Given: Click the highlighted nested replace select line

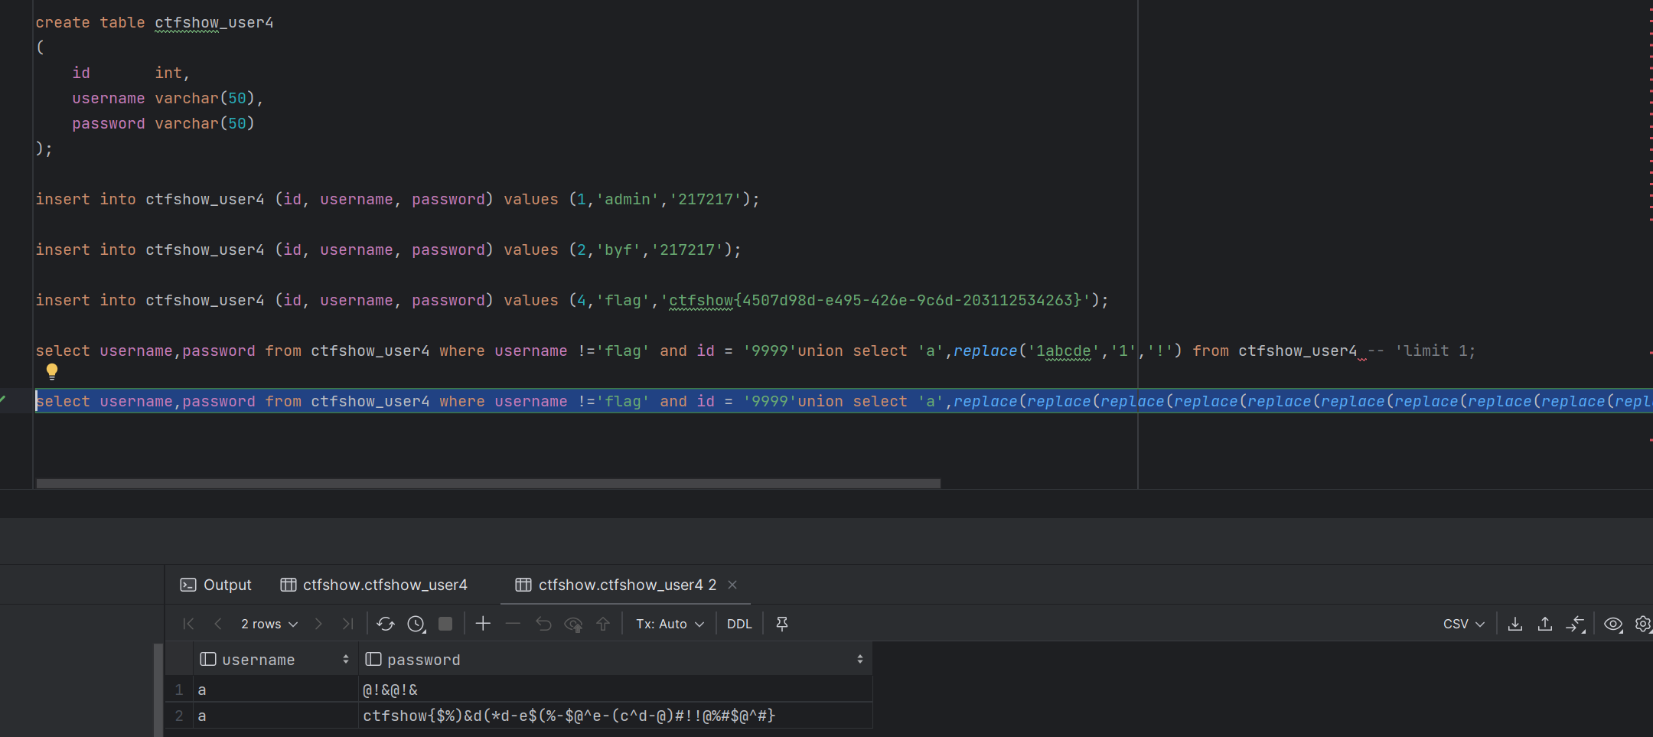Looking at the screenshot, I should click(844, 401).
